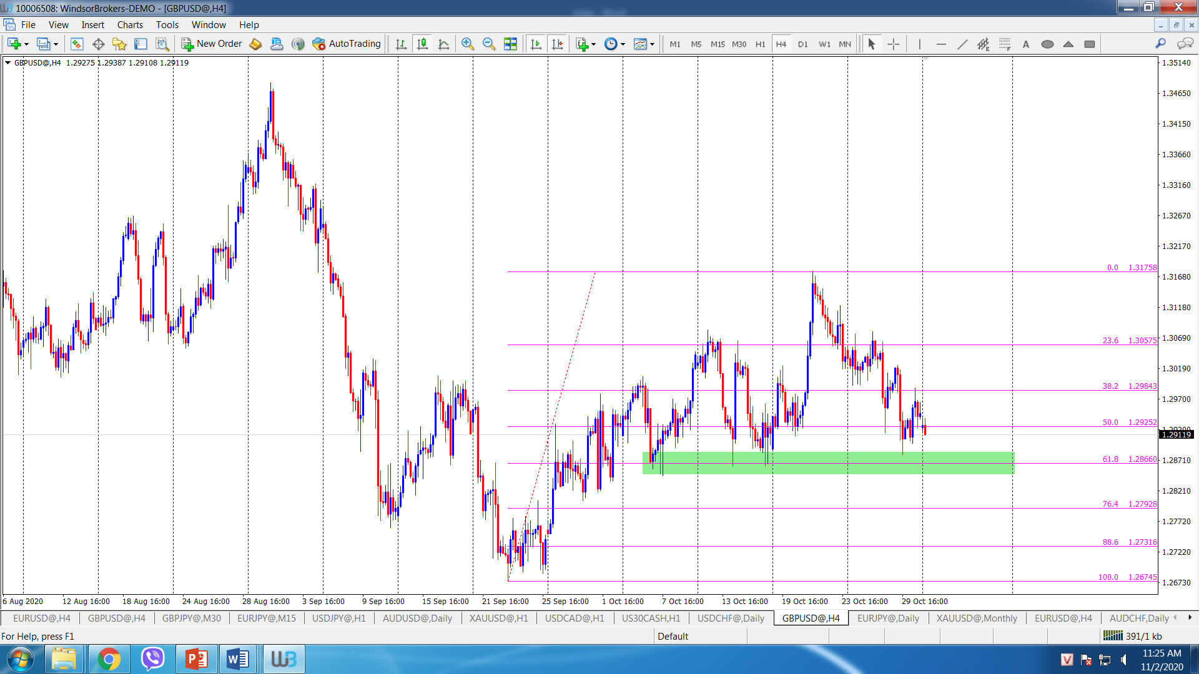1199x674 pixels.
Task: Set timeframe to D1
Action: pyautogui.click(x=803, y=44)
